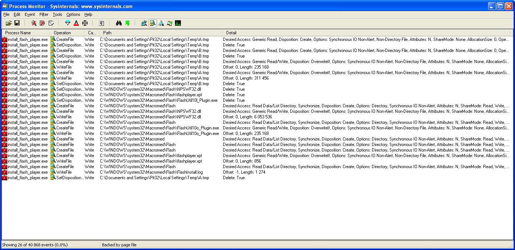Click the Open log file icon
515x250 pixels.
[x=9, y=23]
